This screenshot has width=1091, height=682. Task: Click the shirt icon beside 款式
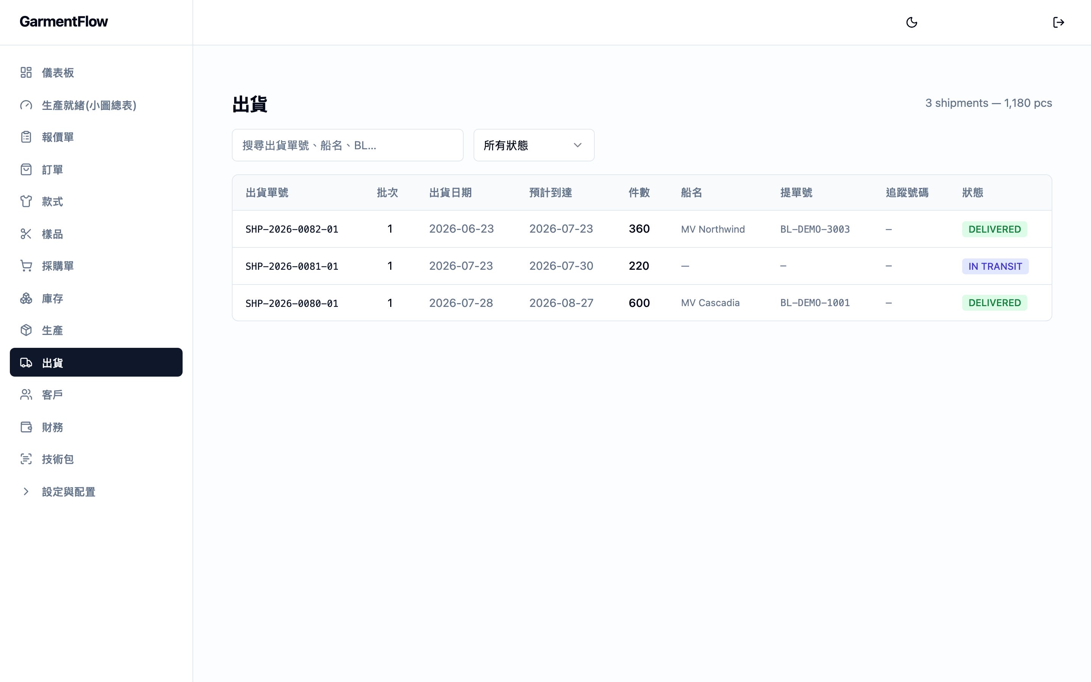coord(26,202)
